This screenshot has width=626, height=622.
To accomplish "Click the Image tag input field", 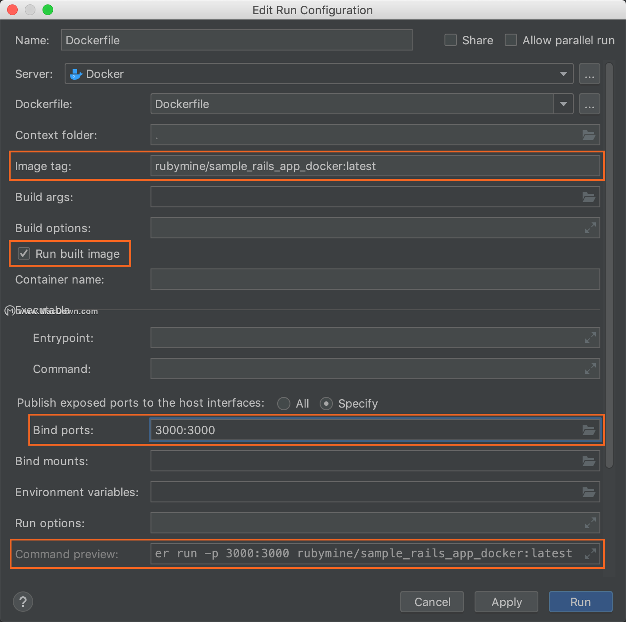I will tap(375, 166).
